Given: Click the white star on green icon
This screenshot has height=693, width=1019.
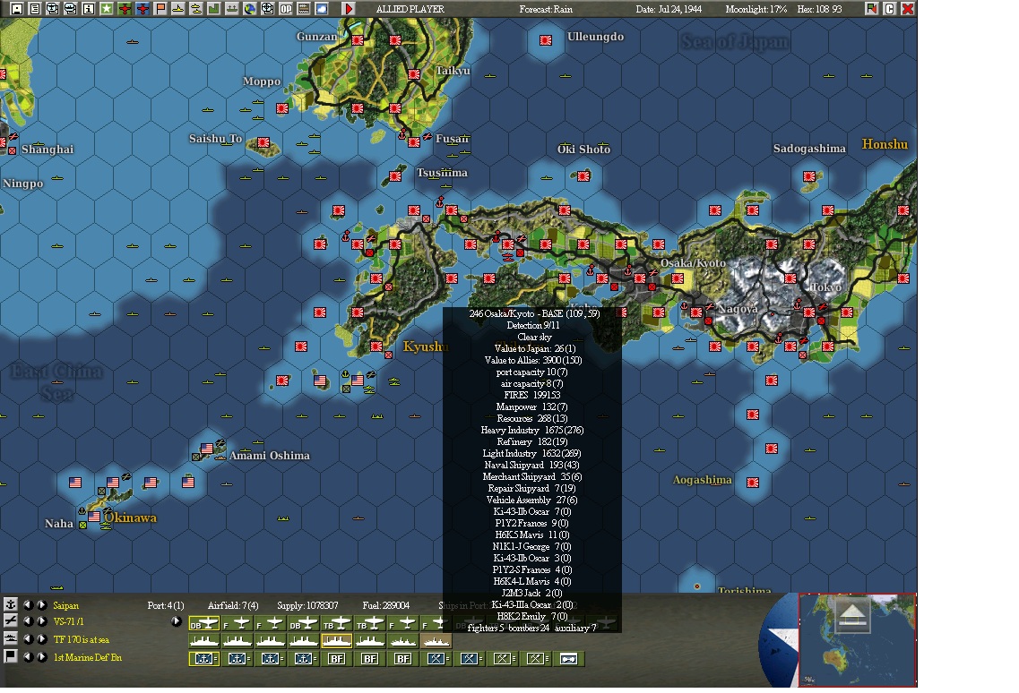Looking at the screenshot, I should point(107,9).
